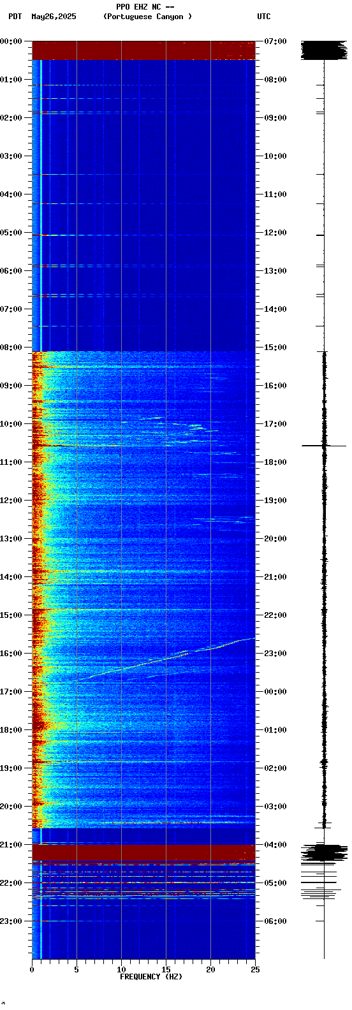The width and height of the screenshot is (352, 1010).
Task: Click the PDT '09:00' time label
Action: (11, 386)
